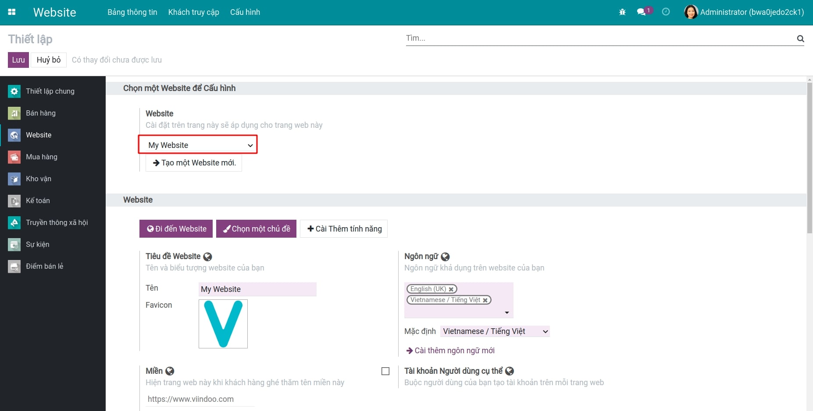
Task: Open the apps grid menu
Action: point(12,12)
